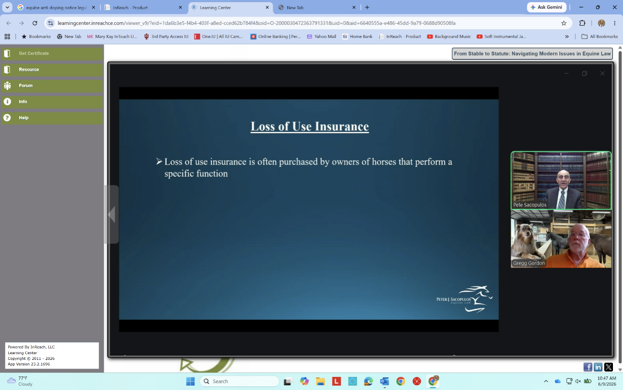Open the 3rd Party Access IU bookmark
The image size is (623, 390).
point(166,37)
